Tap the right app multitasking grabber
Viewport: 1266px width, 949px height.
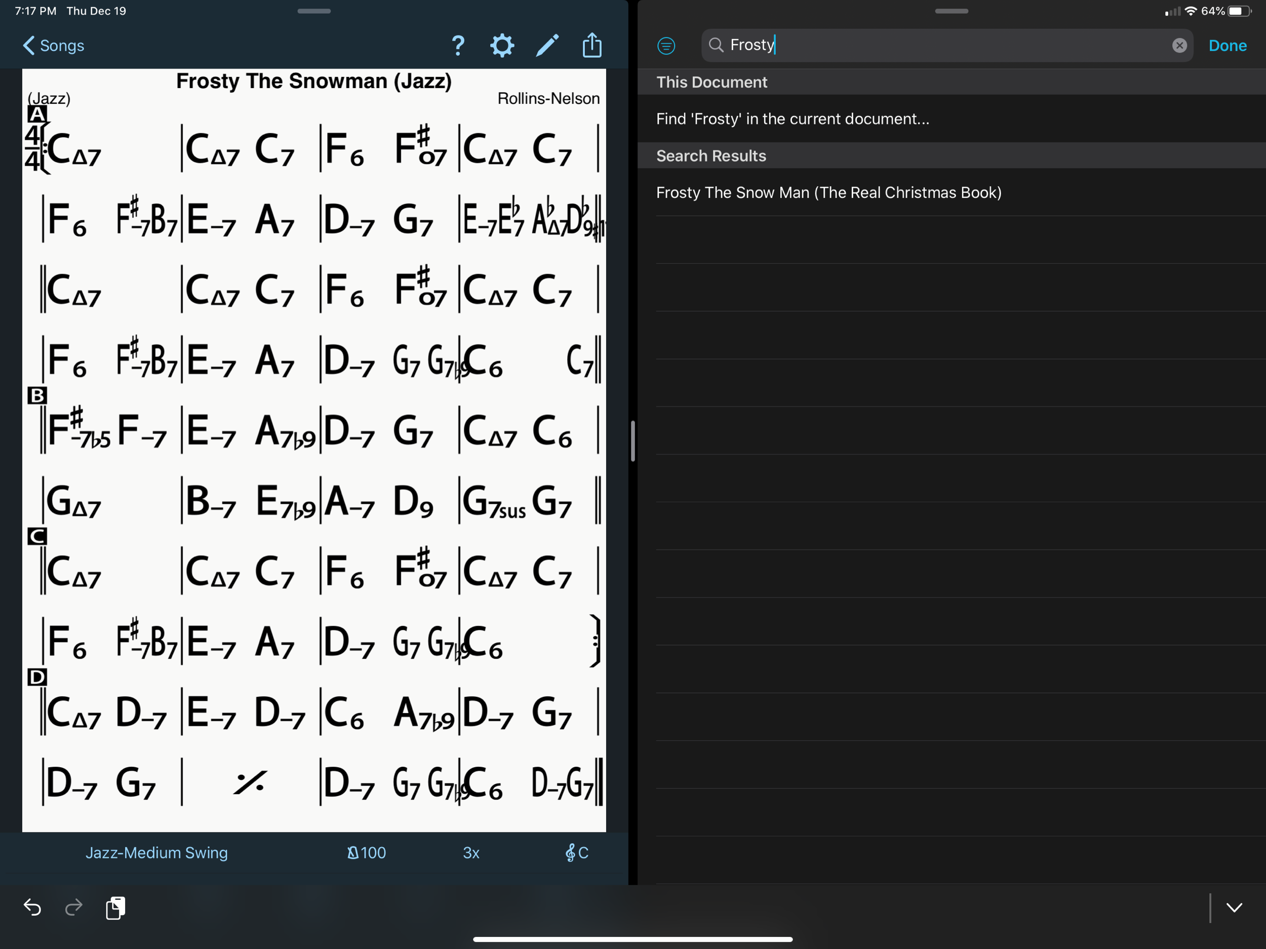click(951, 11)
